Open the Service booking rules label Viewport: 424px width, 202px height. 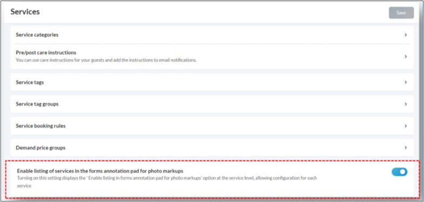tap(41, 126)
